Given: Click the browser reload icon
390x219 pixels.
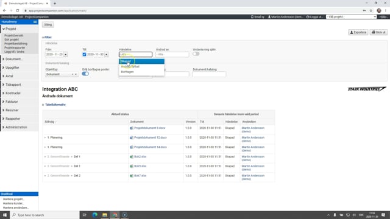Looking at the screenshot, I should click(x=18, y=11).
